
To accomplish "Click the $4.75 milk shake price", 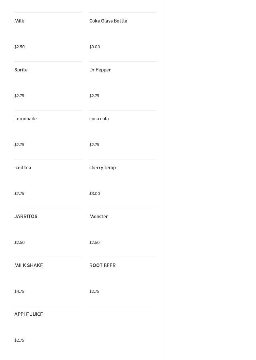I will [x=19, y=292].
